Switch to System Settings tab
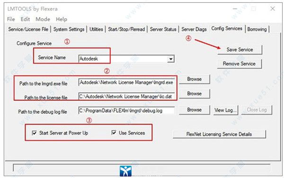The width and height of the screenshot is (284, 178). pyautogui.click(x=69, y=29)
